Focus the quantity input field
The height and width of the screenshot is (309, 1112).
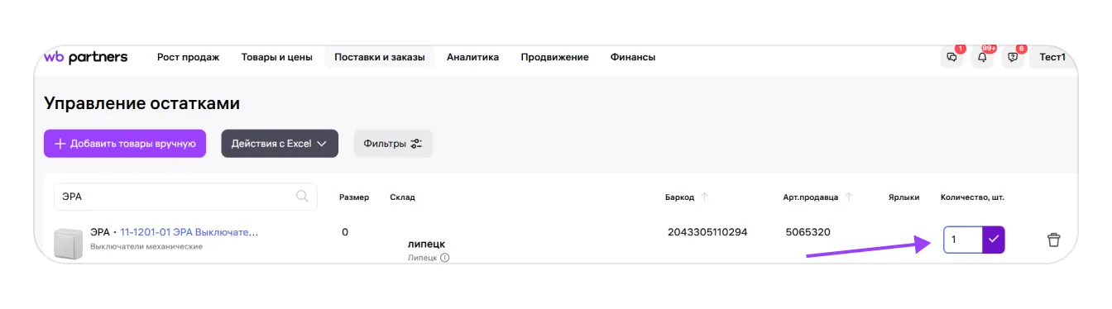pos(963,240)
